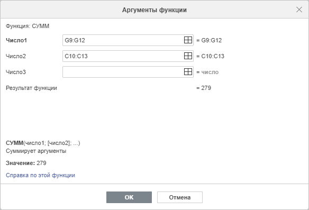This screenshot has height=210, width=309.
Task: Click the result value = 279
Action: [x=204, y=88]
